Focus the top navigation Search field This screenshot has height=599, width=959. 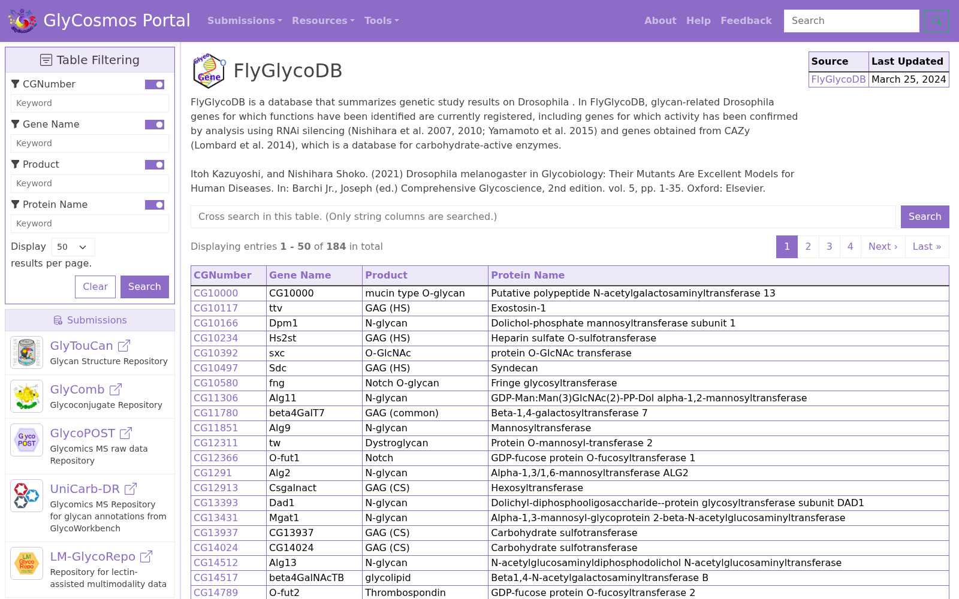click(851, 21)
